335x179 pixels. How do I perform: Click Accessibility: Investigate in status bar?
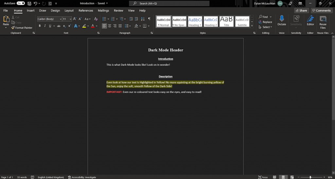click(82, 177)
